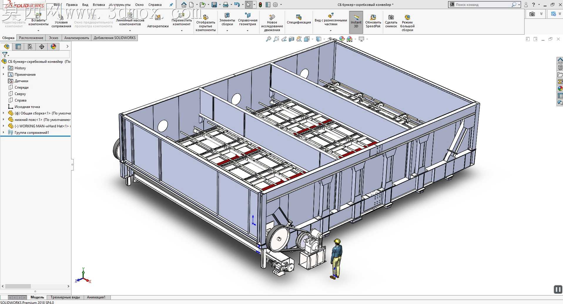The height and width of the screenshot is (304, 563).
Task: Click the Сделать снимок button
Action: click(x=391, y=21)
